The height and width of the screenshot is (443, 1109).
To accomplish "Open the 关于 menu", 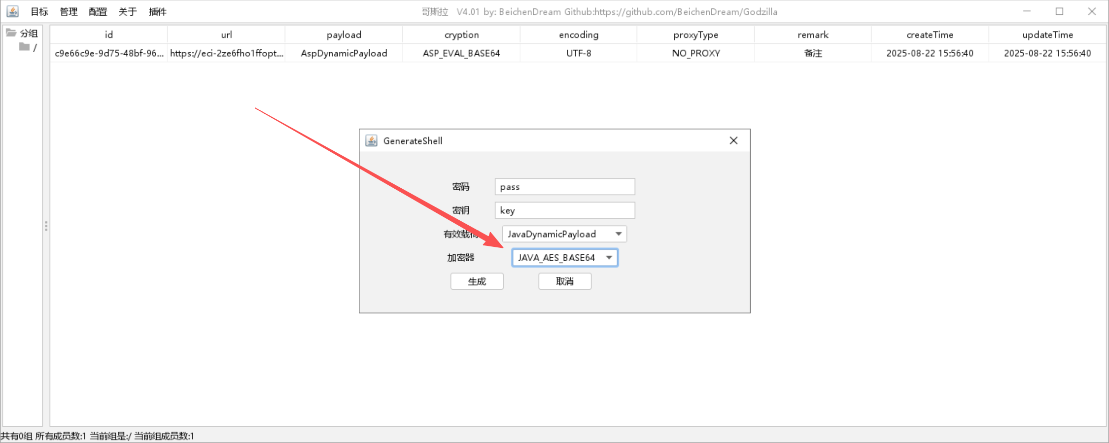I will (x=127, y=12).
